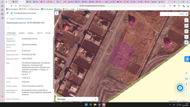This screenshot has height=107, width=190.
Task: Switch to the Сервисы tab
Action: [x=22, y=33]
